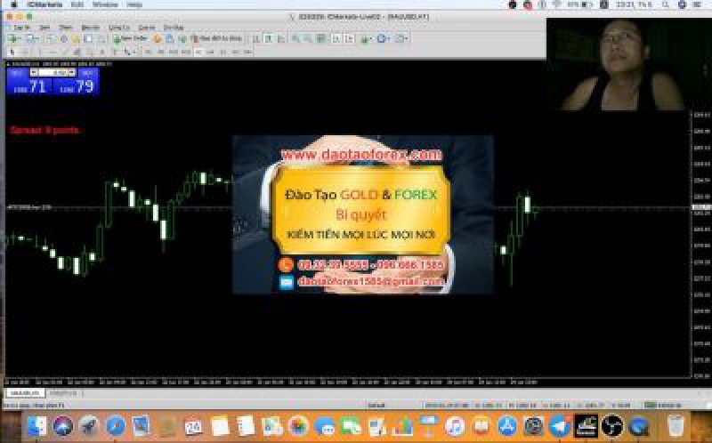Show the Navigator panel with the yellow star icon
This screenshot has width=712, height=443.
point(76,38)
